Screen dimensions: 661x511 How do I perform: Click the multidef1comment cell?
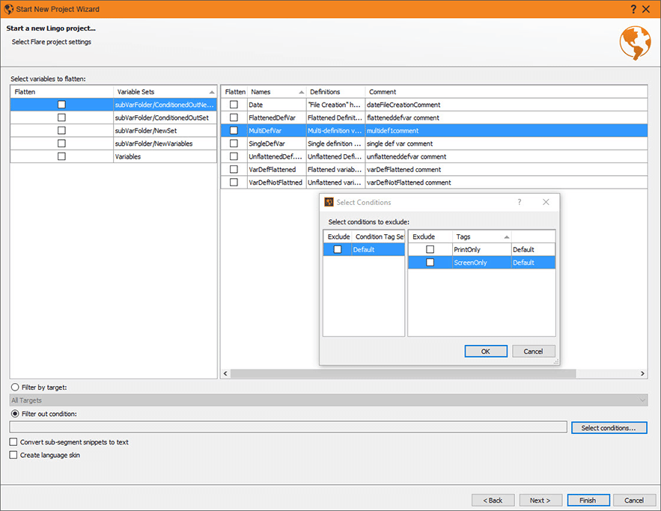tap(506, 131)
